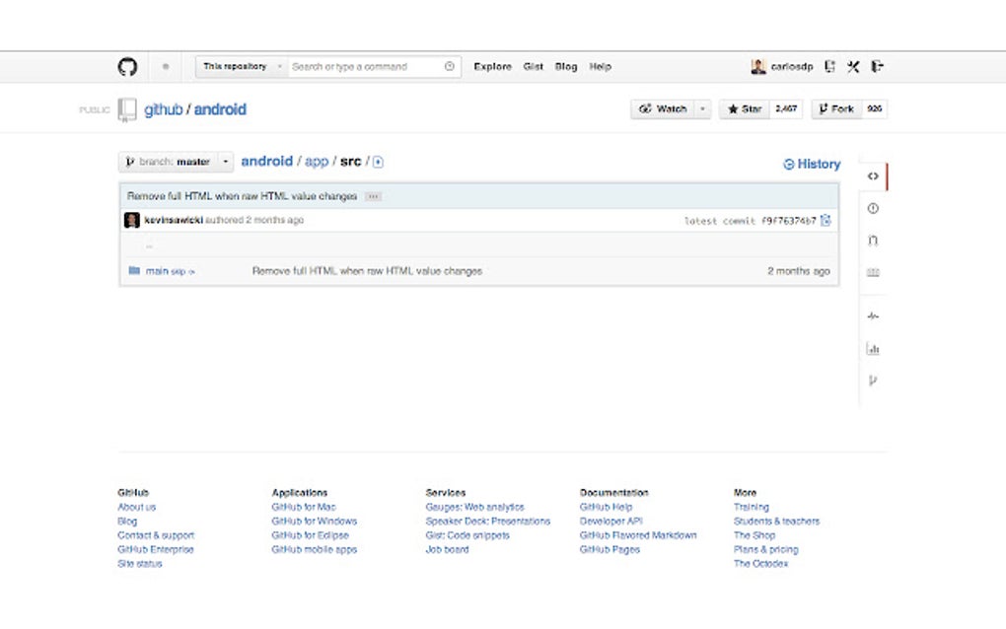Open the Graphs section from the sidebar
This screenshot has height=629, width=1006.
tap(872, 348)
